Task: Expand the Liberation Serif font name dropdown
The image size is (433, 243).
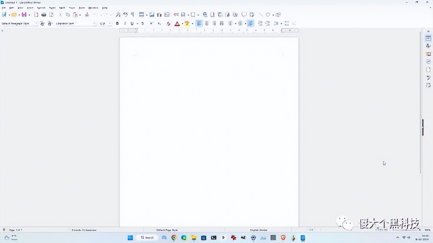Action: coord(94,23)
